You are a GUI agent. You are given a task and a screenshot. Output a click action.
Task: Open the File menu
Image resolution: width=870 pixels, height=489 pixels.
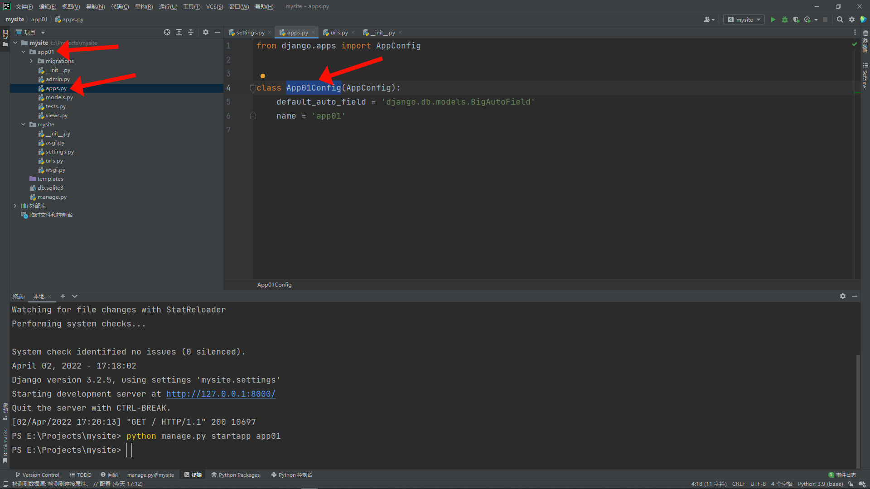click(24, 6)
